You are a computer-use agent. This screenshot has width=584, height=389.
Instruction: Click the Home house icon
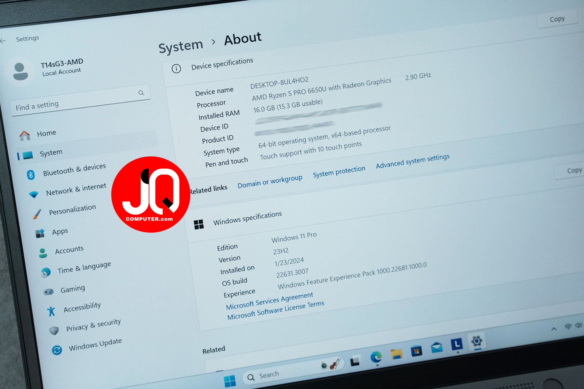pos(25,135)
